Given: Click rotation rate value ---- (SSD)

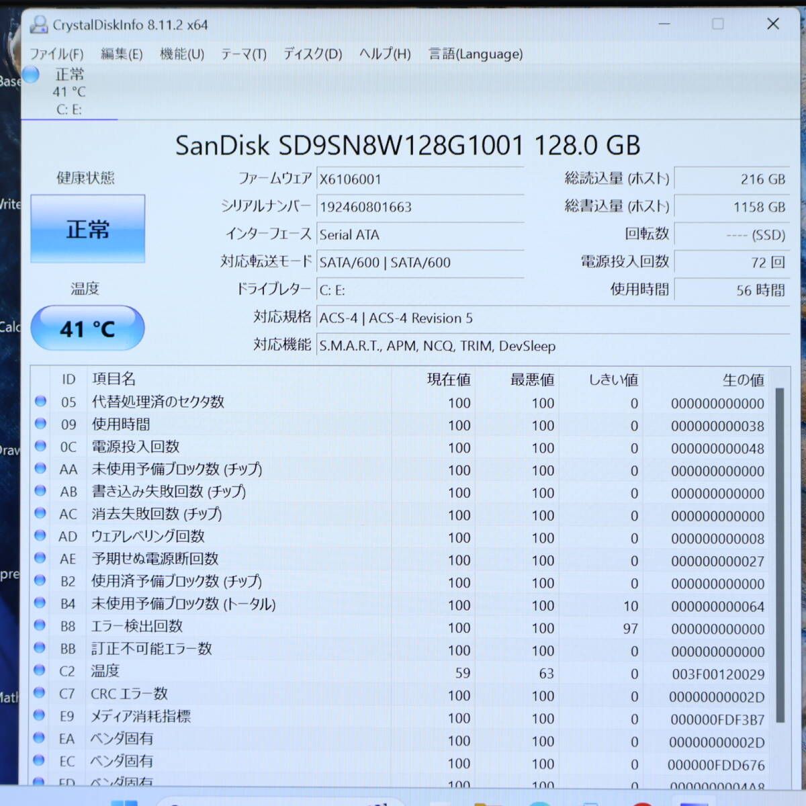Looking at the screenshot, I should click(731, 234).
